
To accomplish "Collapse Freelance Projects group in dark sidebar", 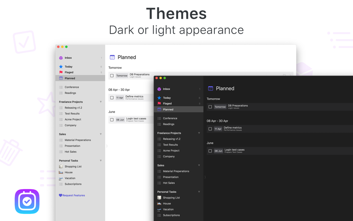I will click(x=199, y=133).
